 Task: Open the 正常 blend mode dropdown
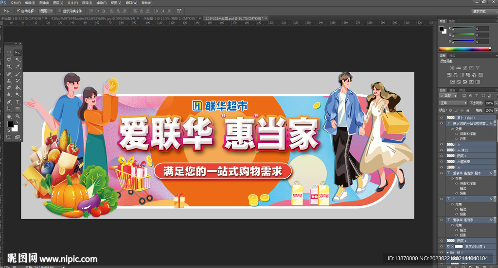coord(453,103)
